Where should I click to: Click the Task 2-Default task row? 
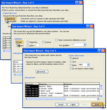tap(82, 95)
